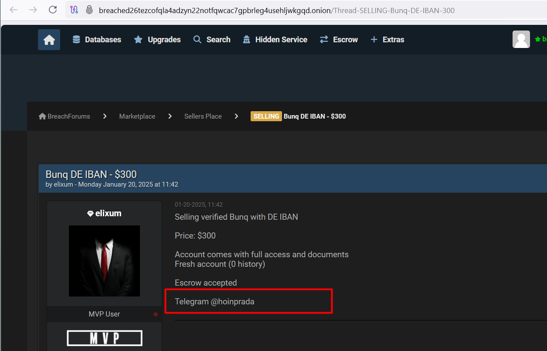Click the MVP rank badge
The width and height of the screenshot is (547, 351).
pyautogui.click(x=105, y=338)
